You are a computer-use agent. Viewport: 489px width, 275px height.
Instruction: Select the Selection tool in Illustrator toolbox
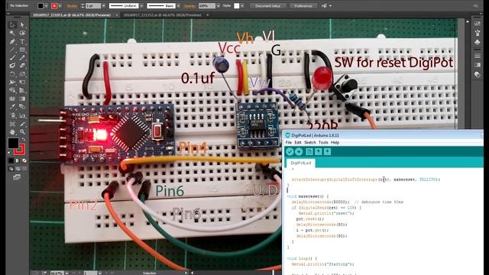click(12, 25)
